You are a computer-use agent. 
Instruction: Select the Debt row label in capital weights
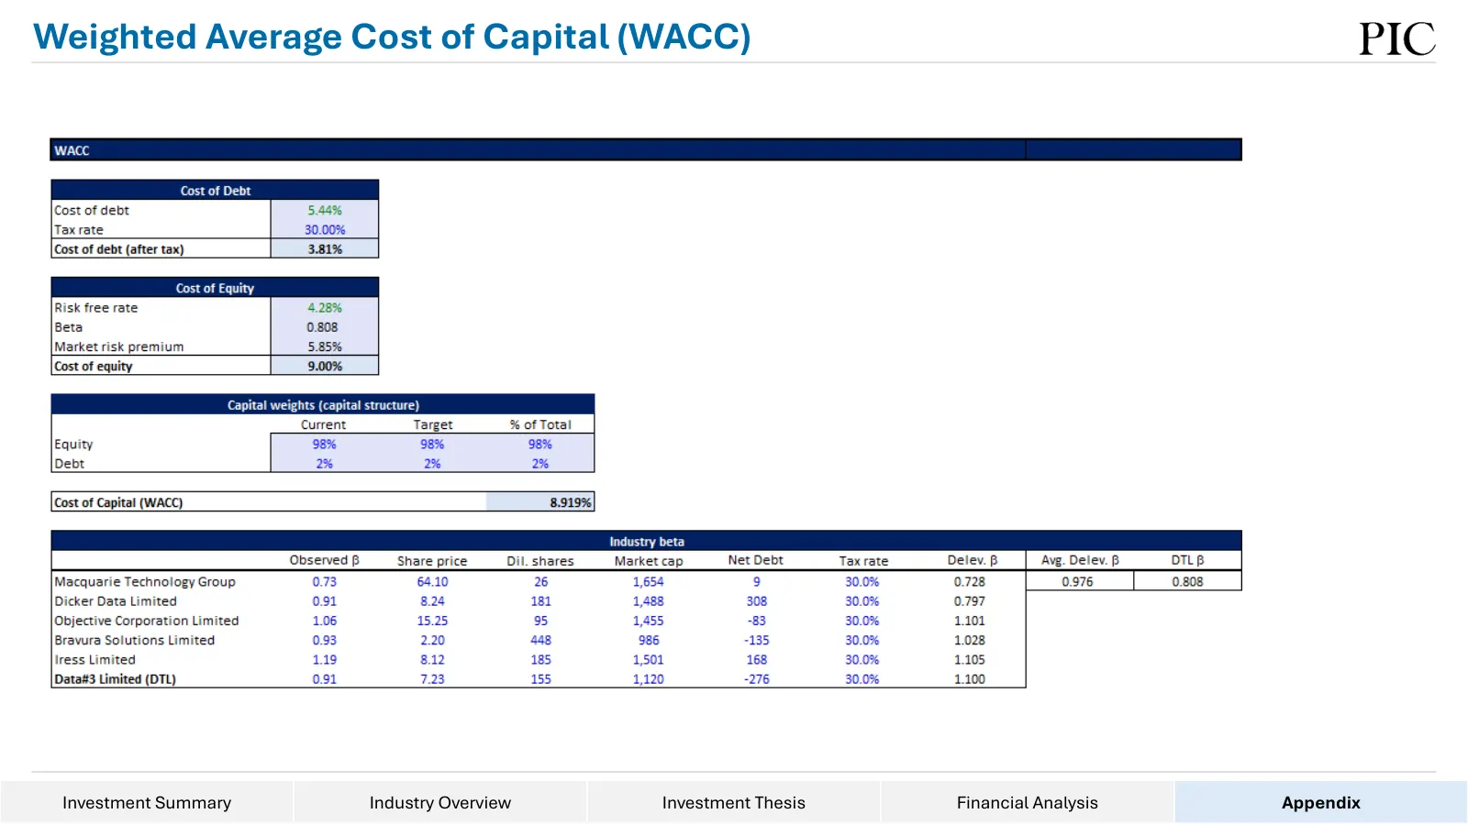(x=70, y=464)
